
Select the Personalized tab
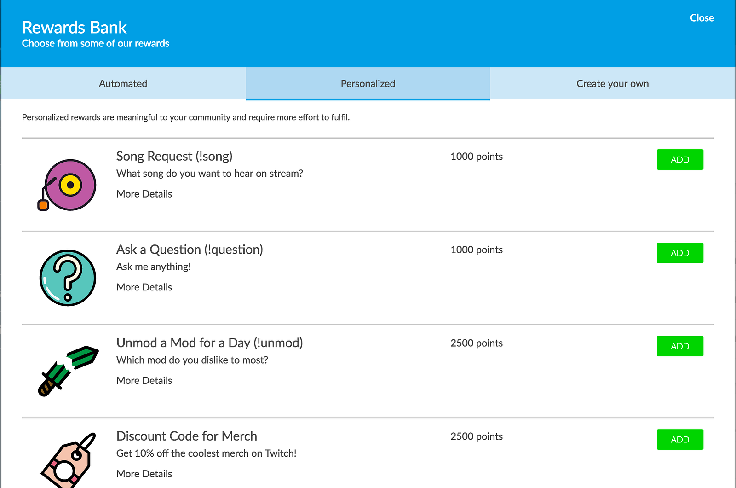368,84
